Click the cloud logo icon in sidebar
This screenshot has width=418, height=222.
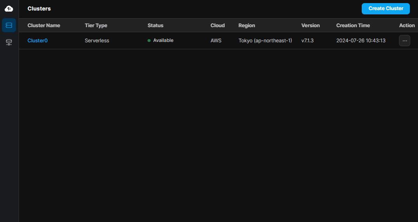[9, 9]
